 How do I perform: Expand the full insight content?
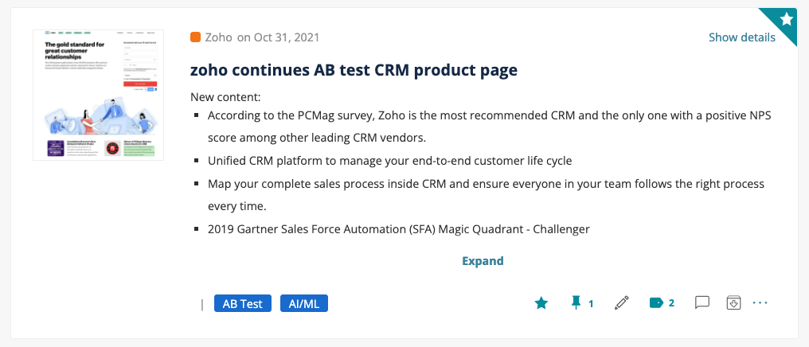point(483,261)
